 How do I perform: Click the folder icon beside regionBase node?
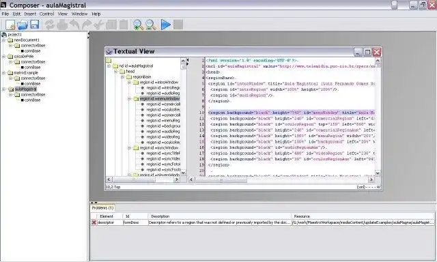click(129, 77)
